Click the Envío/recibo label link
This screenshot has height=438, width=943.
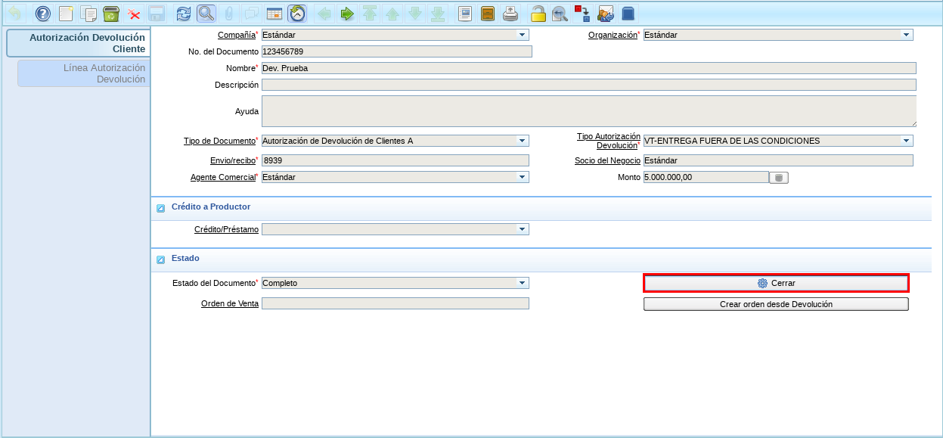click(x=232, y=160)
